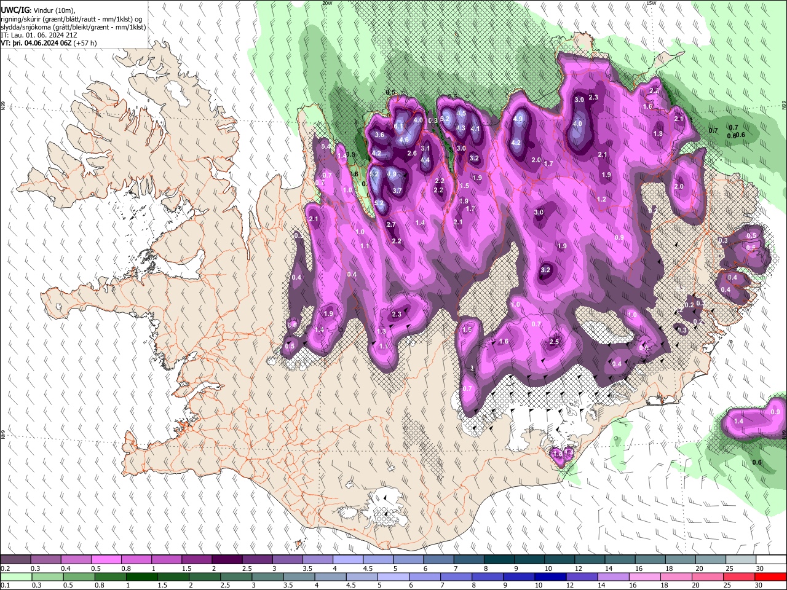Viewport: 787px width, 590px height.
Task: Click the orchid swatch between 0.4 and 0.5
Action: pyautogui.click(x=76, y=560)
